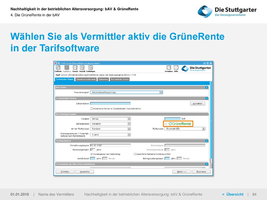Image resolution: width=267 pixels, height=200 pixels.
Task: Click the Die Stuttgarter logo on slide header
Action: pos(227,11)
